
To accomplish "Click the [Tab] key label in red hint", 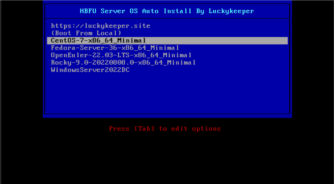I will coord(144,129).
